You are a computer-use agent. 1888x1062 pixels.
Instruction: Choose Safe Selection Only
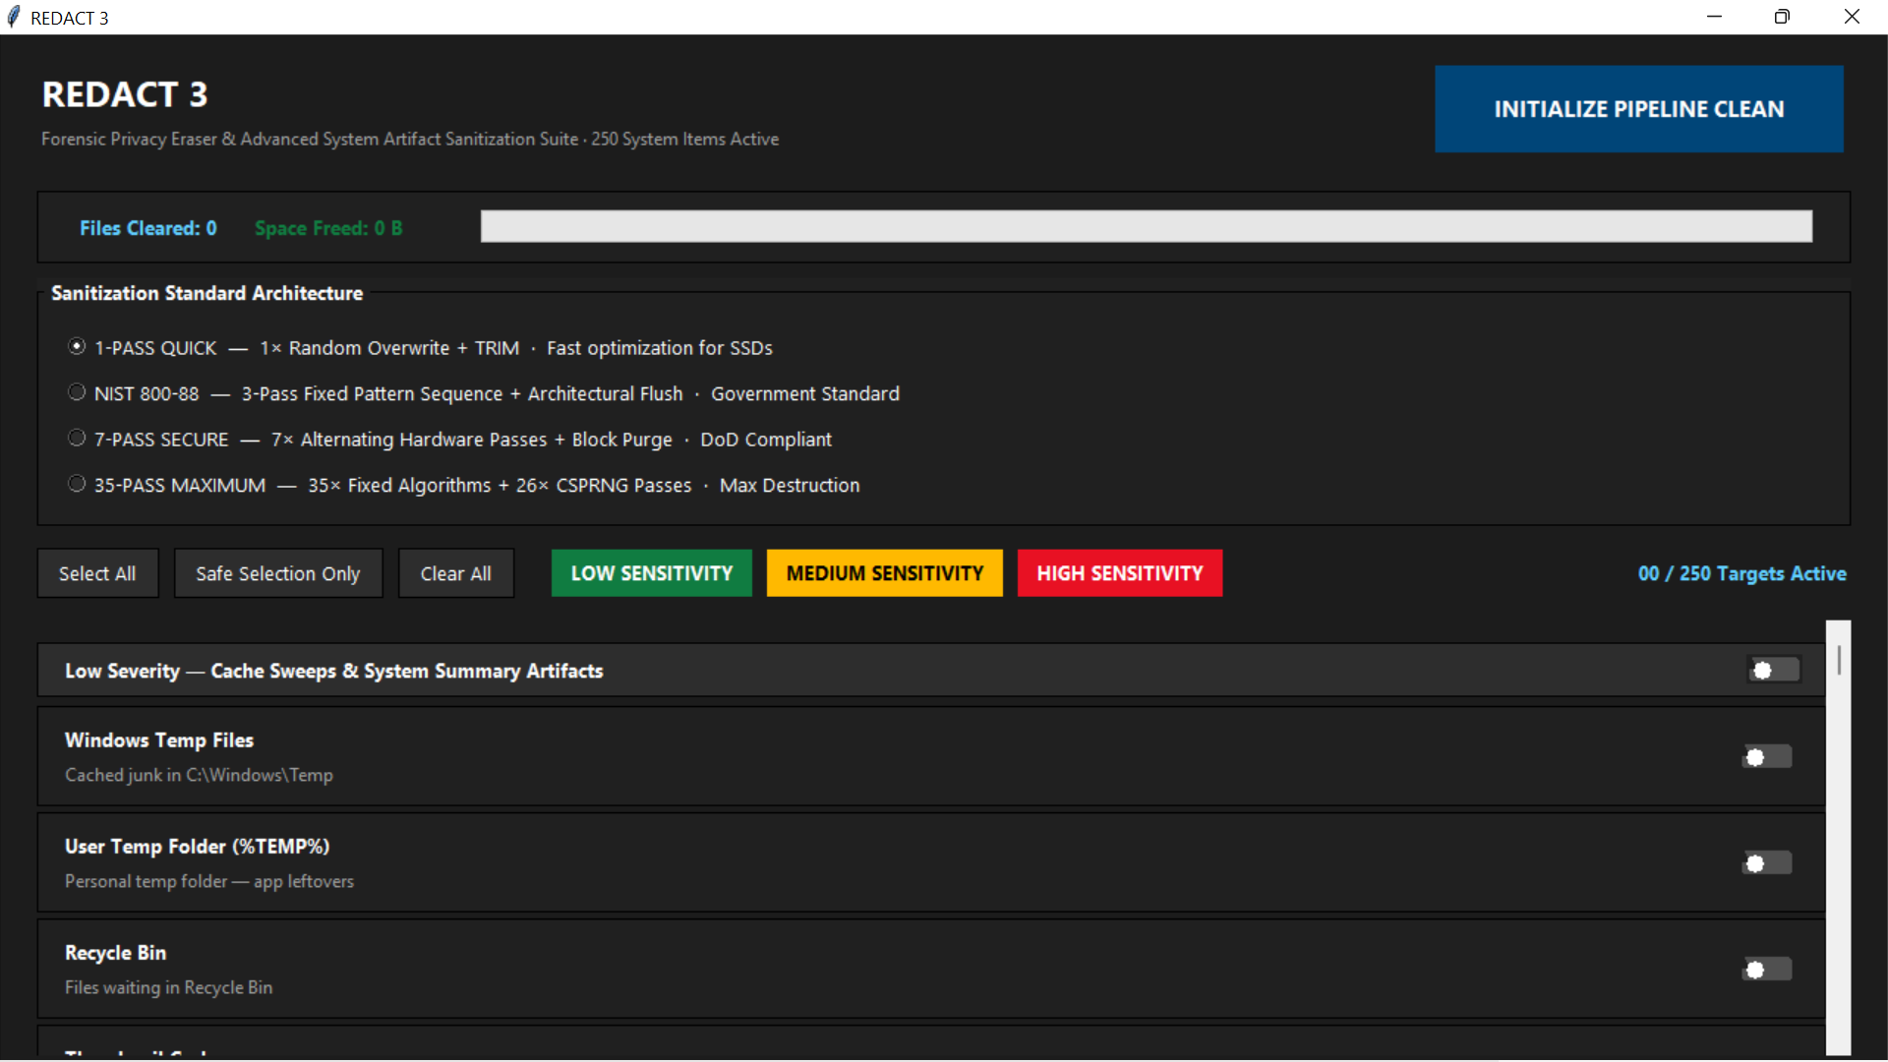click(278, 573)
